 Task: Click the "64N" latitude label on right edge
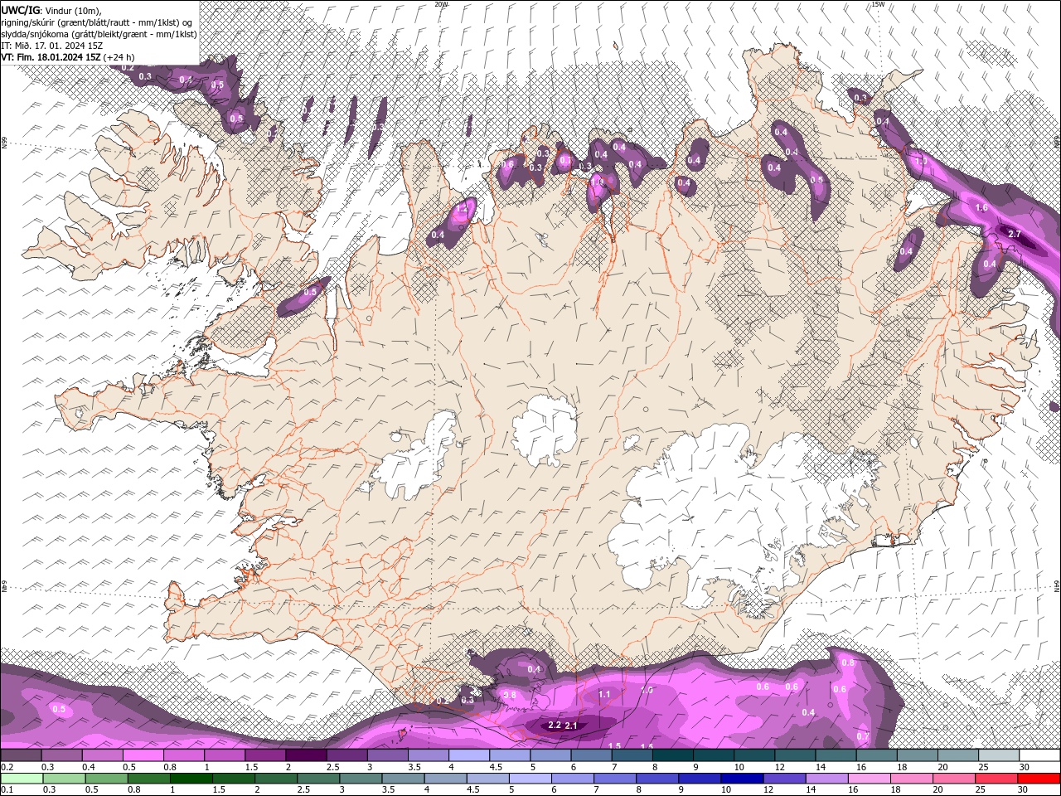coord(1057,585)
